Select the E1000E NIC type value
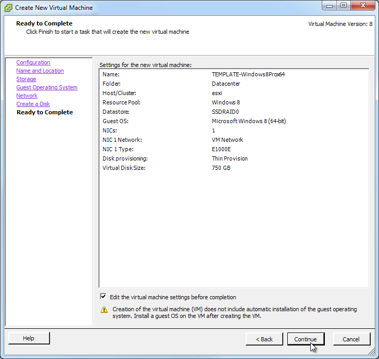Viewport: 379px width, 359px height. pyautogui.click(x=221, y=149)
